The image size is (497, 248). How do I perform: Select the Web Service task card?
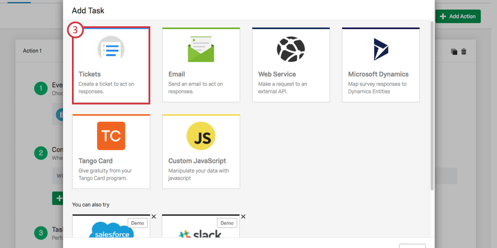(291, 65)
